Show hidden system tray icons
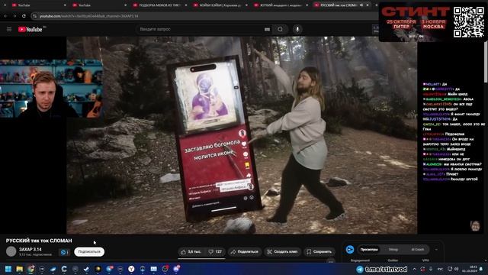Screen dimensions: 488x275 click(x=414, y=269)
